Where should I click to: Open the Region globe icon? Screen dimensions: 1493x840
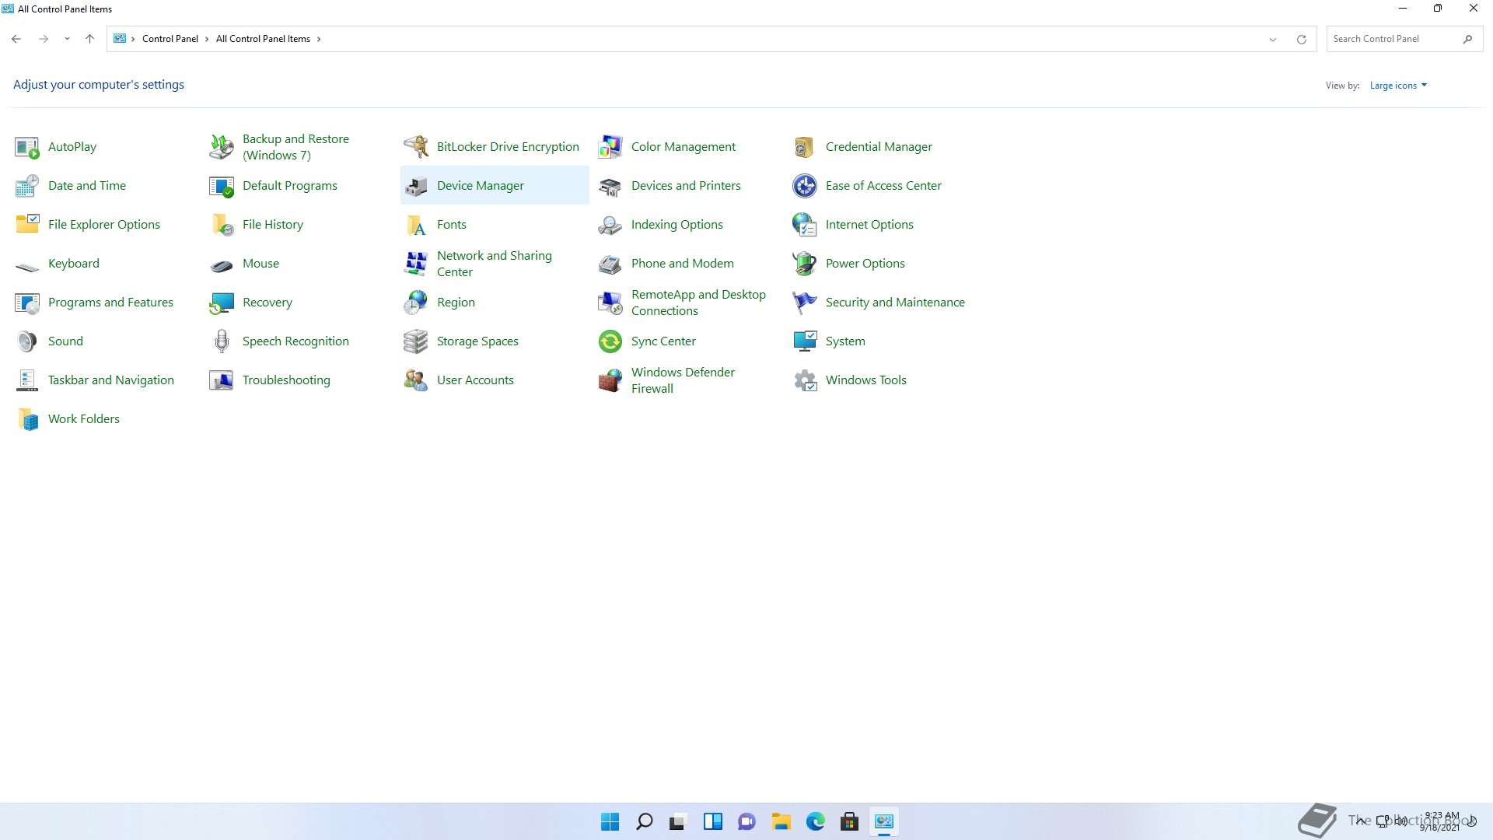416,303
